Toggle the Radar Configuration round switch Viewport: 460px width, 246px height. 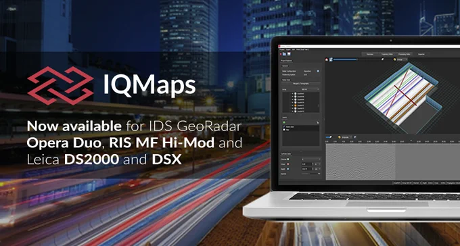tap(318, 71)
